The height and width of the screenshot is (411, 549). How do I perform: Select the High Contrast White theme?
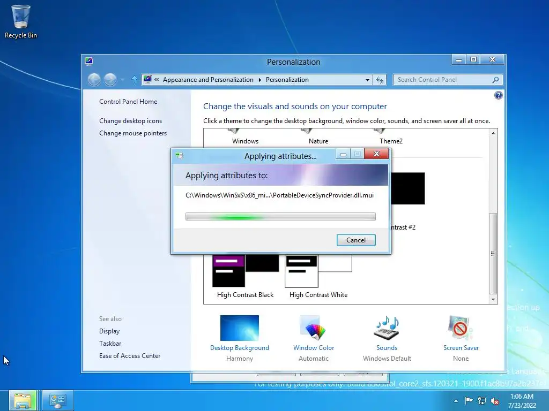click(x=318, y=276)
